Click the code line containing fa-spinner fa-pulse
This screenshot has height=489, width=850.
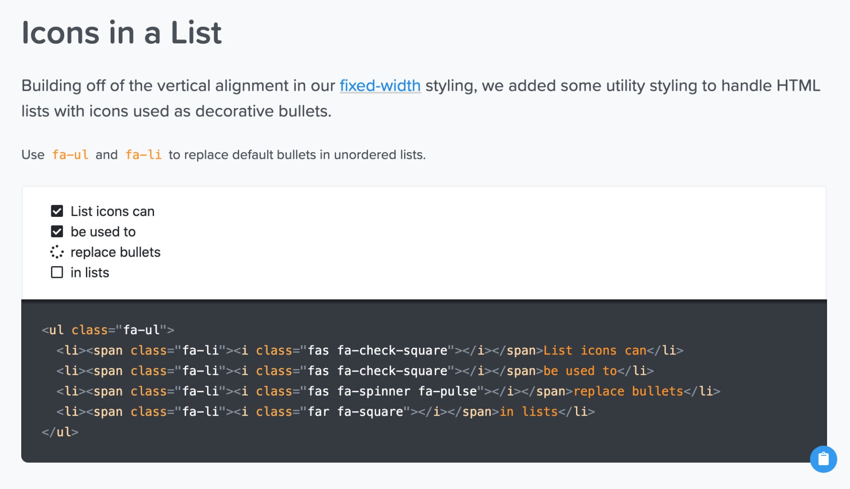[x=388, y=391]
